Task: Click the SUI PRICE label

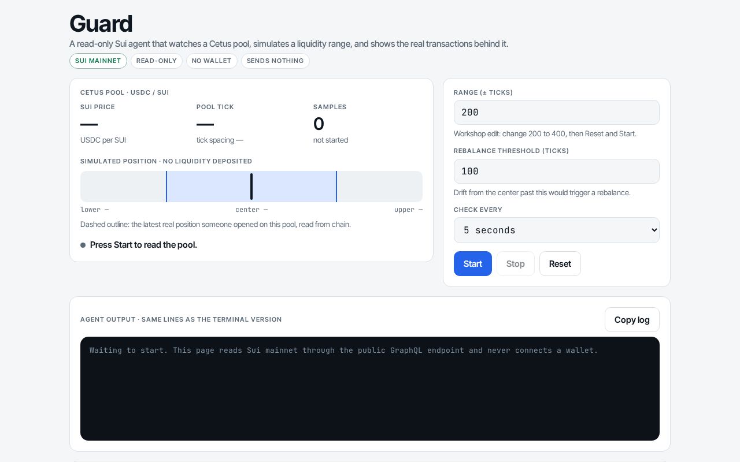Action: point(98,107)
